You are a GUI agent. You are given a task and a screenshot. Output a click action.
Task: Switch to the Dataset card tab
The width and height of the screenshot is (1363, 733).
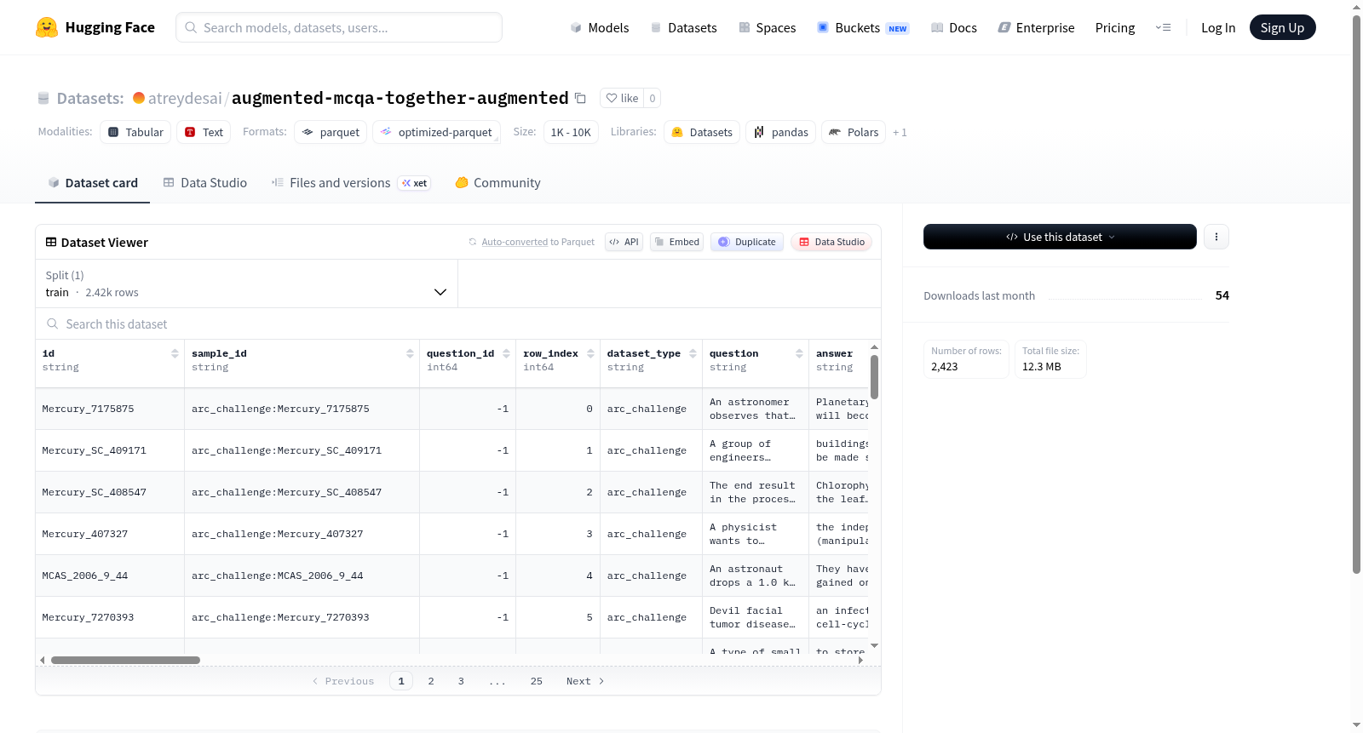click(x=93, y=183)
